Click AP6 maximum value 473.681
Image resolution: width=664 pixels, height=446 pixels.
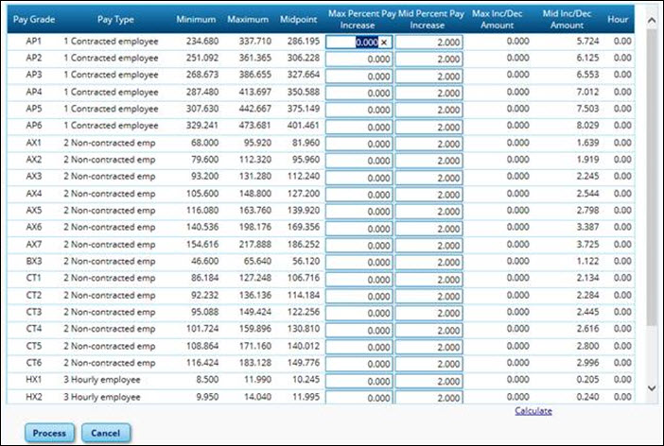point(255,126)
